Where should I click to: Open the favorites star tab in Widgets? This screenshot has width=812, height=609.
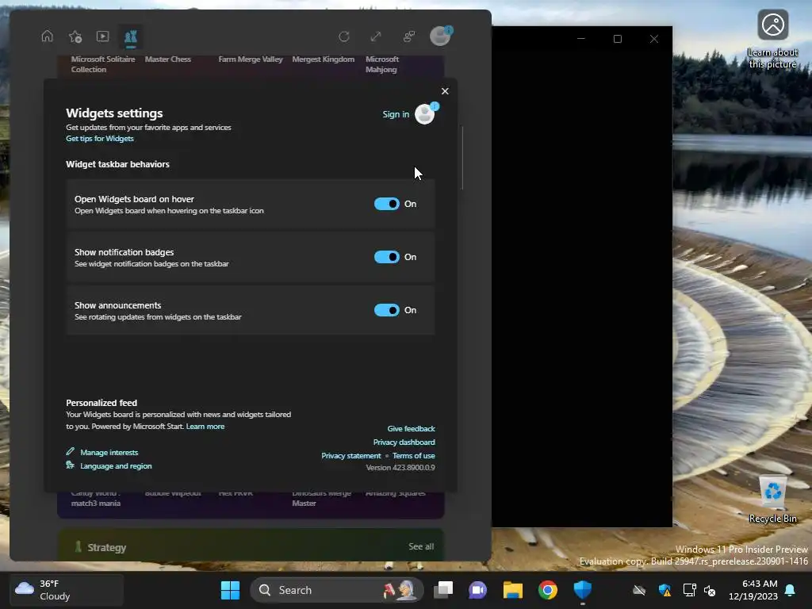point(75,36)
